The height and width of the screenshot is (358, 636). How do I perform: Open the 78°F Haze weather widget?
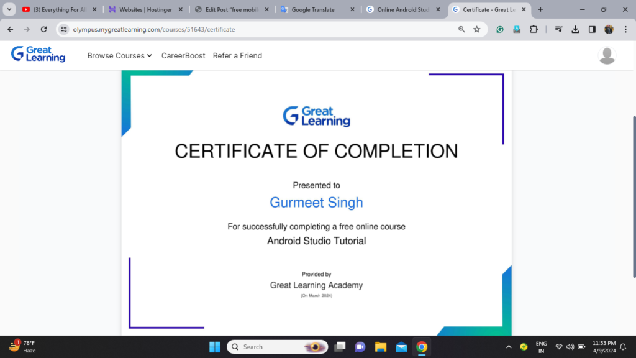pos(22,347)
